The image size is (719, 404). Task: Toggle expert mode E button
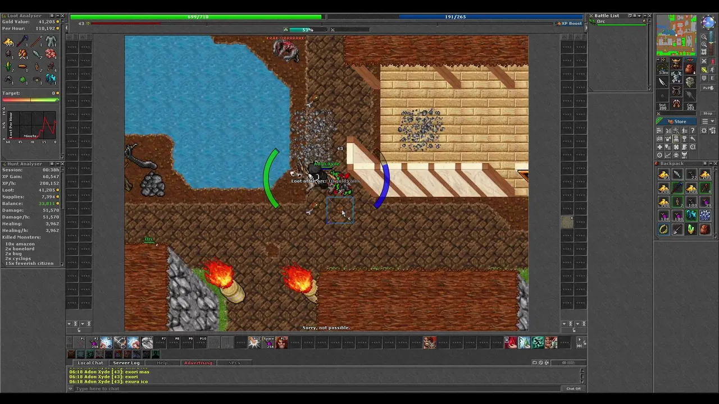(x=712, y=78)
